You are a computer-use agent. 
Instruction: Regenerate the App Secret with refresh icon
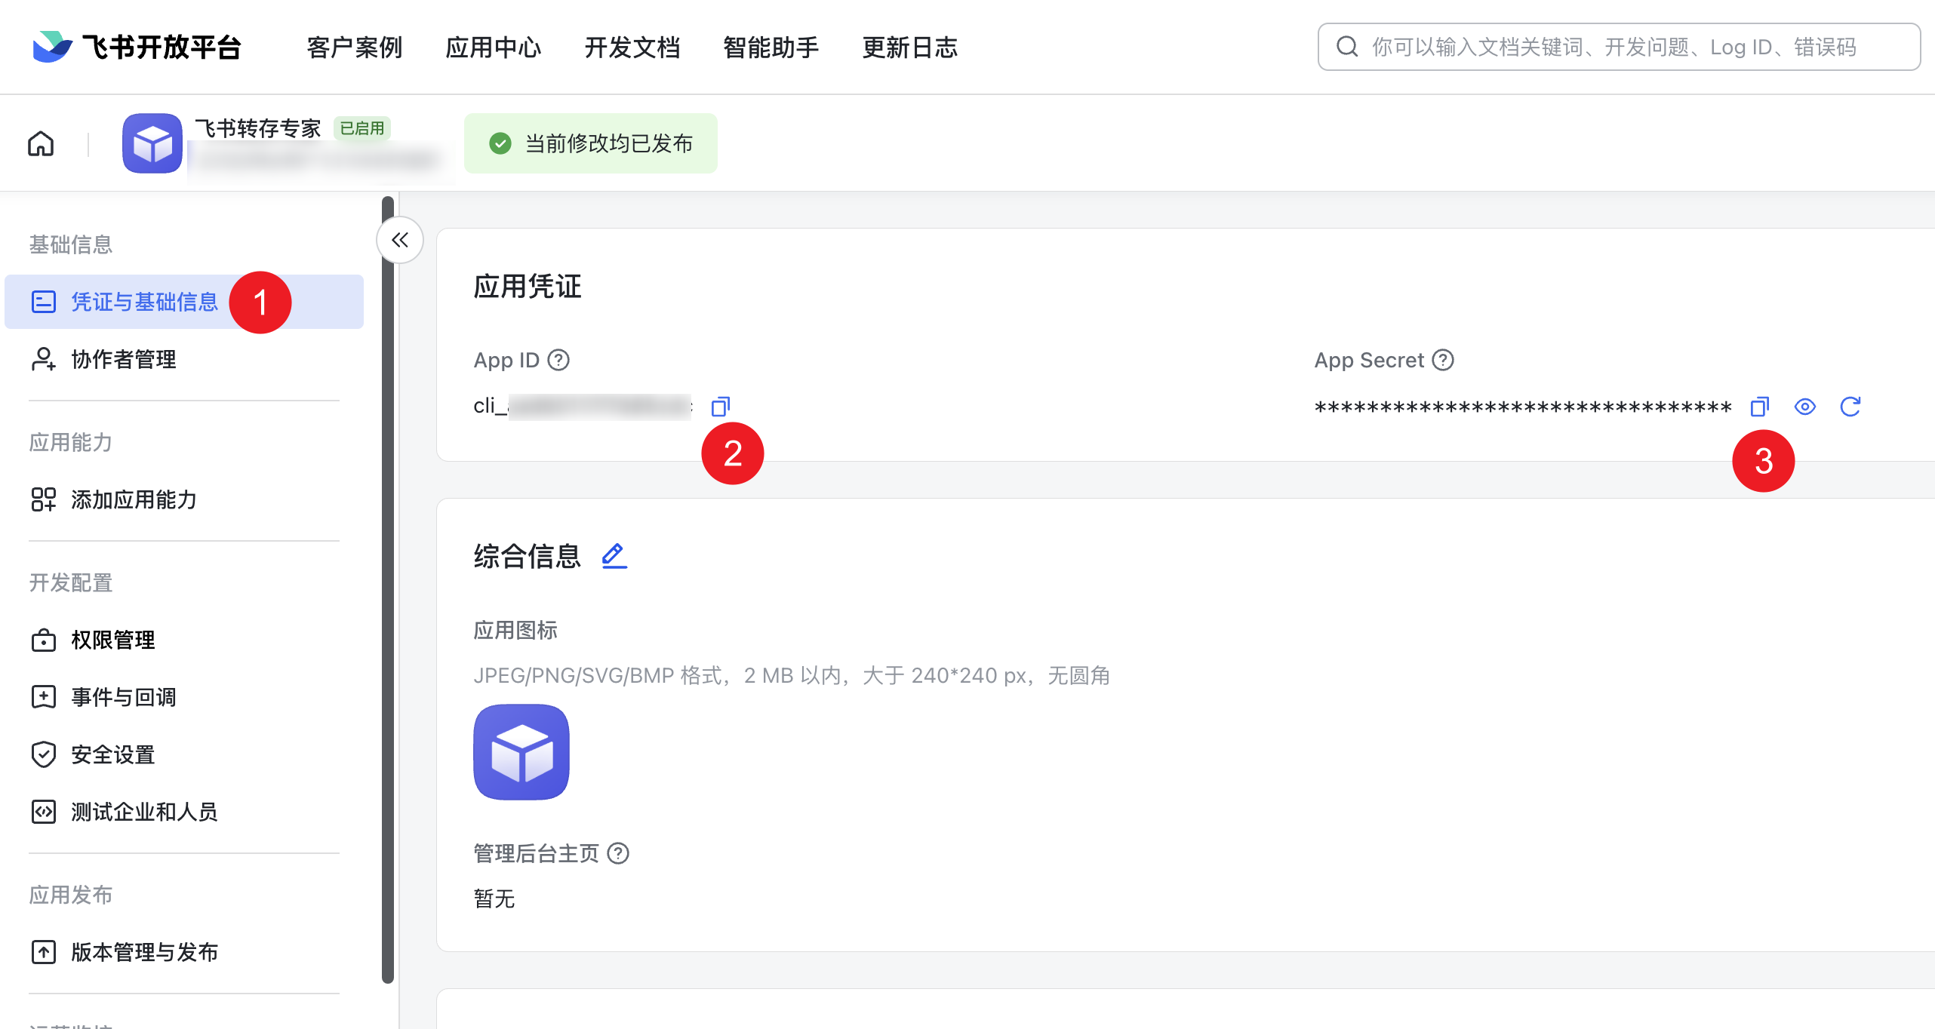[1850, 407]
